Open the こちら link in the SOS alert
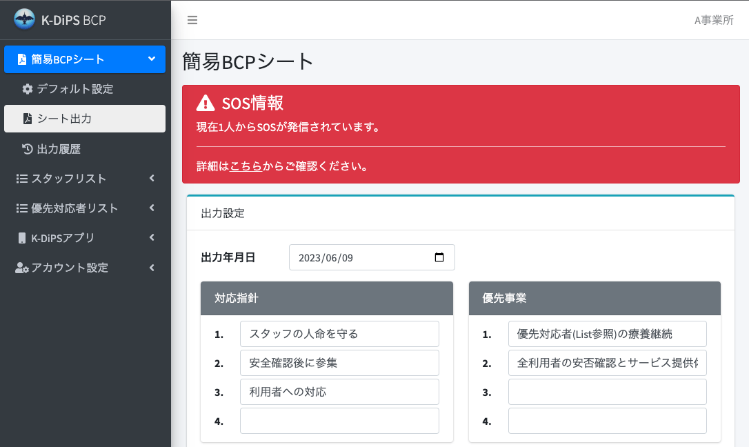Image resolution: width=749 pixels, height=447 pixels. coord(245,165)
